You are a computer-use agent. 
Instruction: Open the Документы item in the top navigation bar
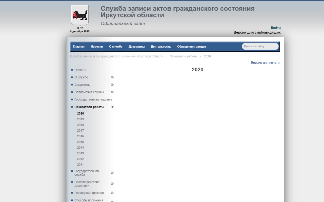click(137, 47)
